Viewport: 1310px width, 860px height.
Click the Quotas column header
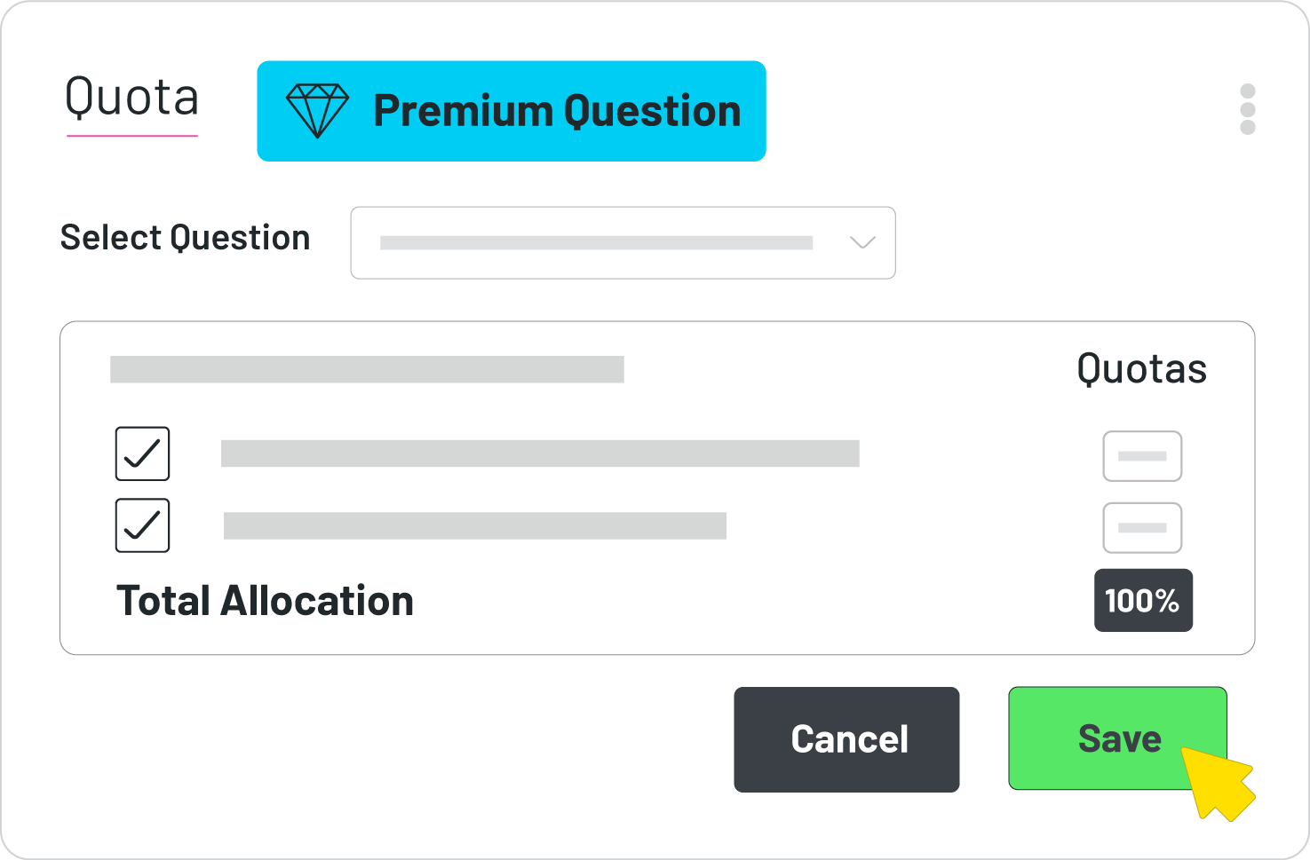[x=1141, y=369]
